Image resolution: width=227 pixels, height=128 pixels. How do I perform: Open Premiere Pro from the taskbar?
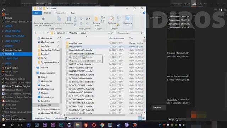[53, 125]
